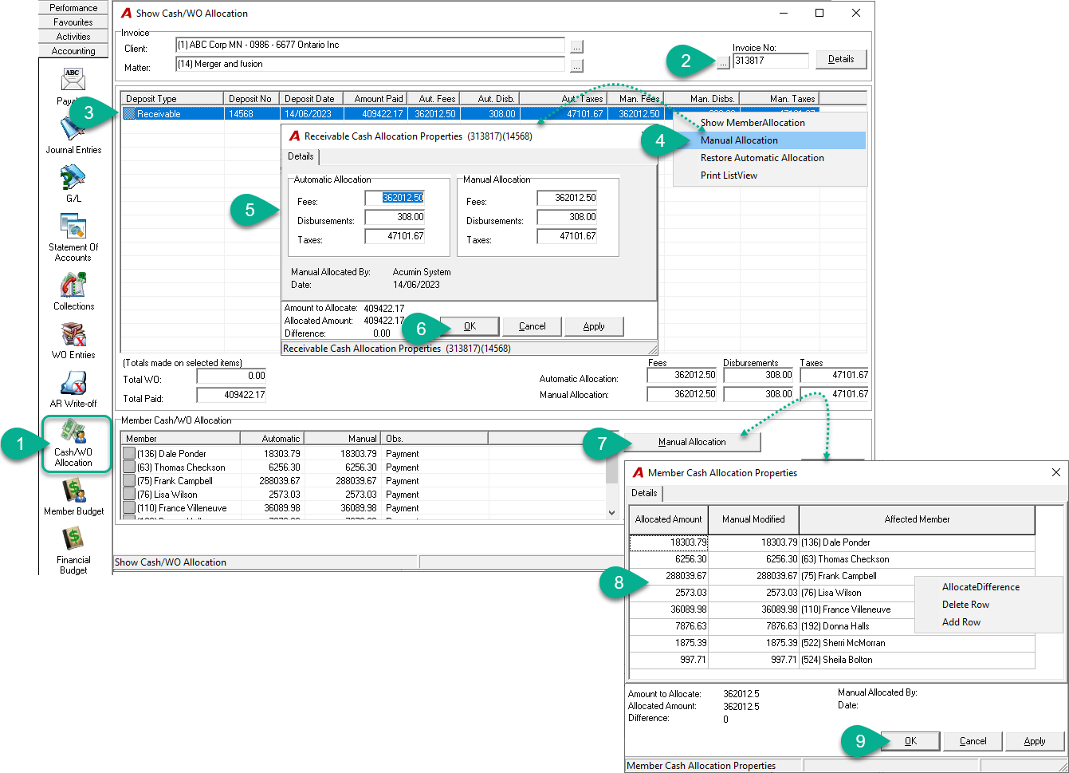Open Cash/WO Allocation in sidebar
Viewport: 1069px width, 773px height.
(x=73, y=443)
